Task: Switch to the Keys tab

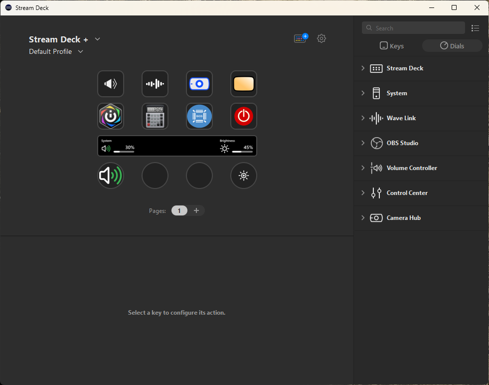Action: pos(392,46)
